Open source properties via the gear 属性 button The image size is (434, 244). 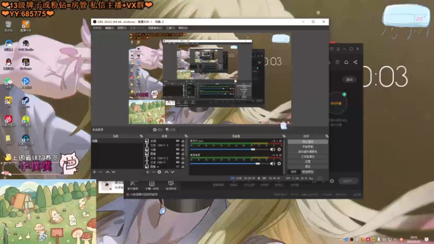[x=158, y=130]
